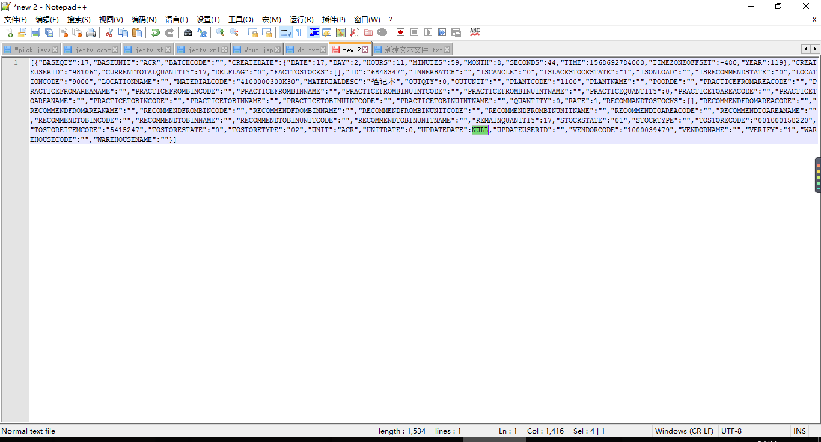Zoom out with the magnifier minus icon
Image resolution: width=821 pixels, height=442 pixels.
pos(234,32)
